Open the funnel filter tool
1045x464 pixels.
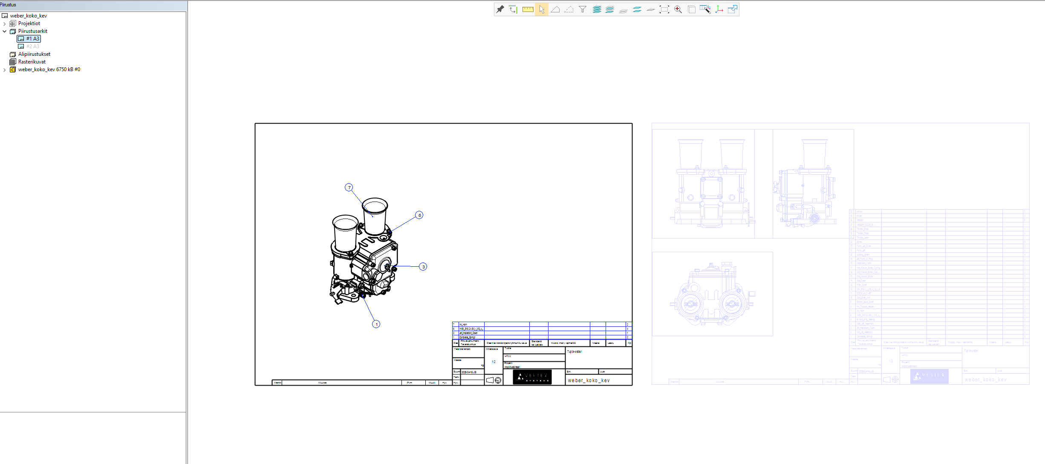[583, 9]
